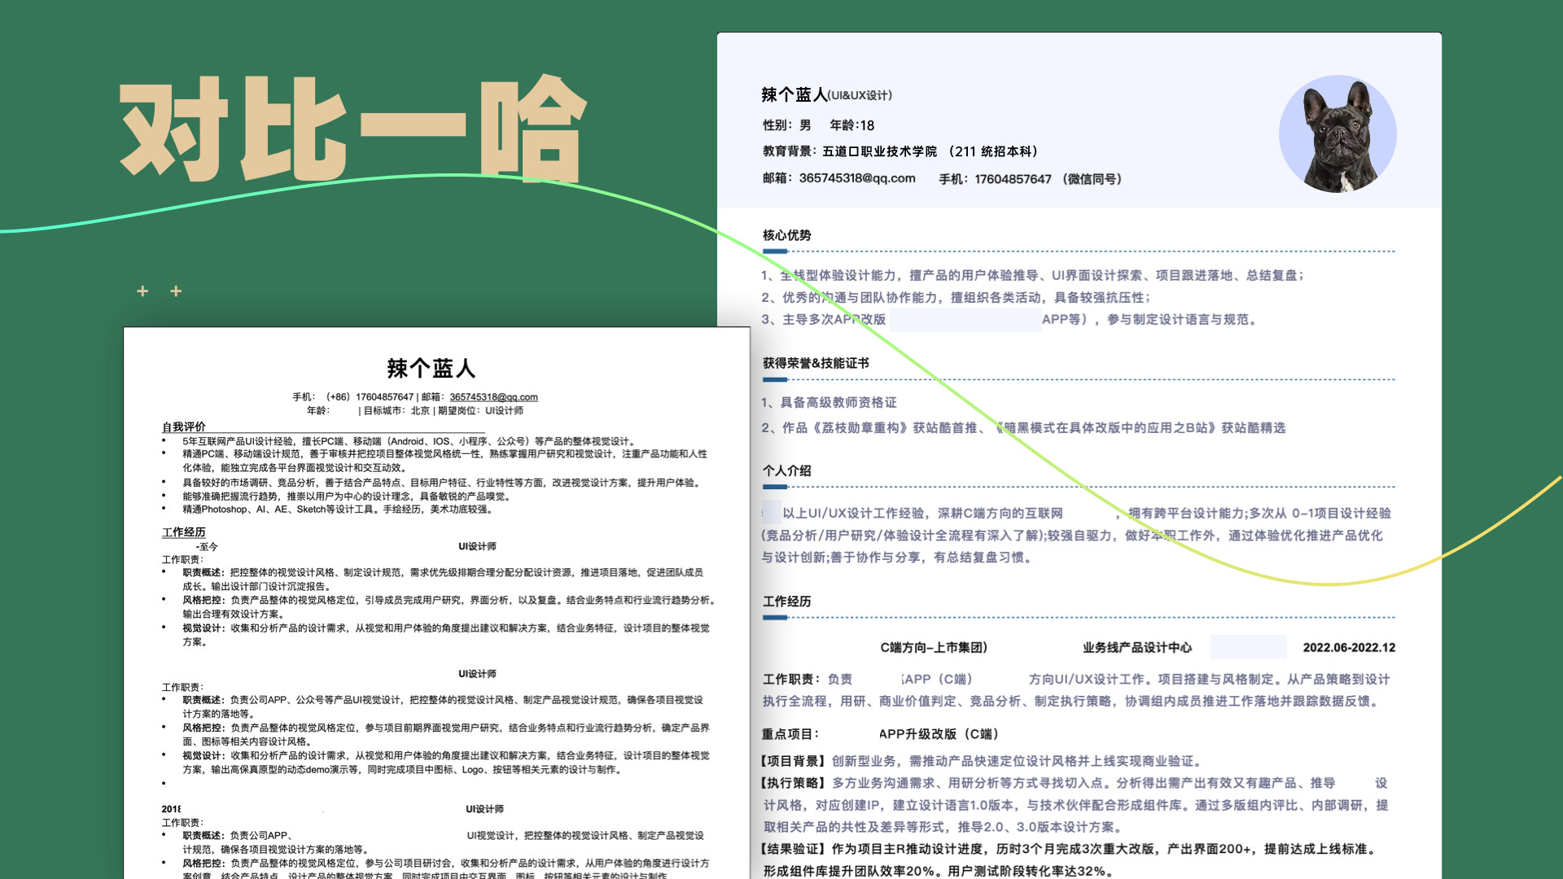Click the blurred redacted box after 主导多次APP改版
The width and height of the screenshot is (1563, 879).
point(967,320)
